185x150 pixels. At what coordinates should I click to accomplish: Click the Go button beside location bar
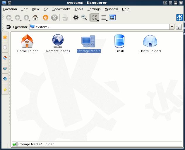coord(179,27)
